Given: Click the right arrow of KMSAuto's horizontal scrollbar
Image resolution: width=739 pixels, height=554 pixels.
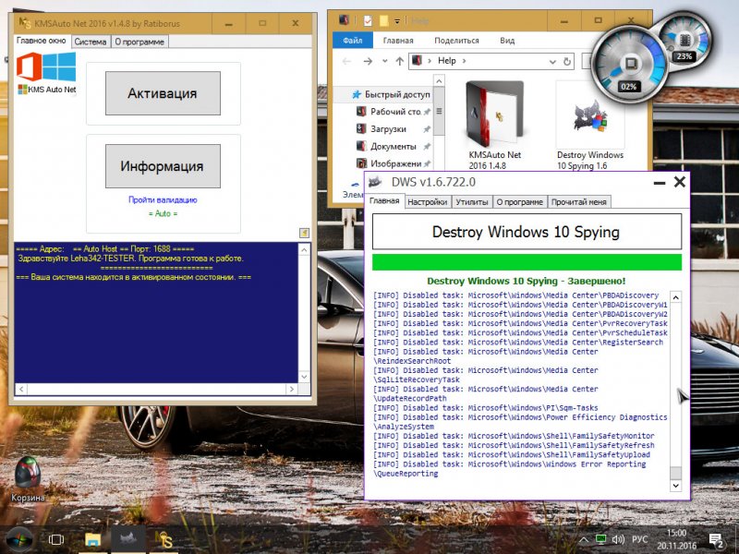Looking at the screenshot, I should pos(292,389).
